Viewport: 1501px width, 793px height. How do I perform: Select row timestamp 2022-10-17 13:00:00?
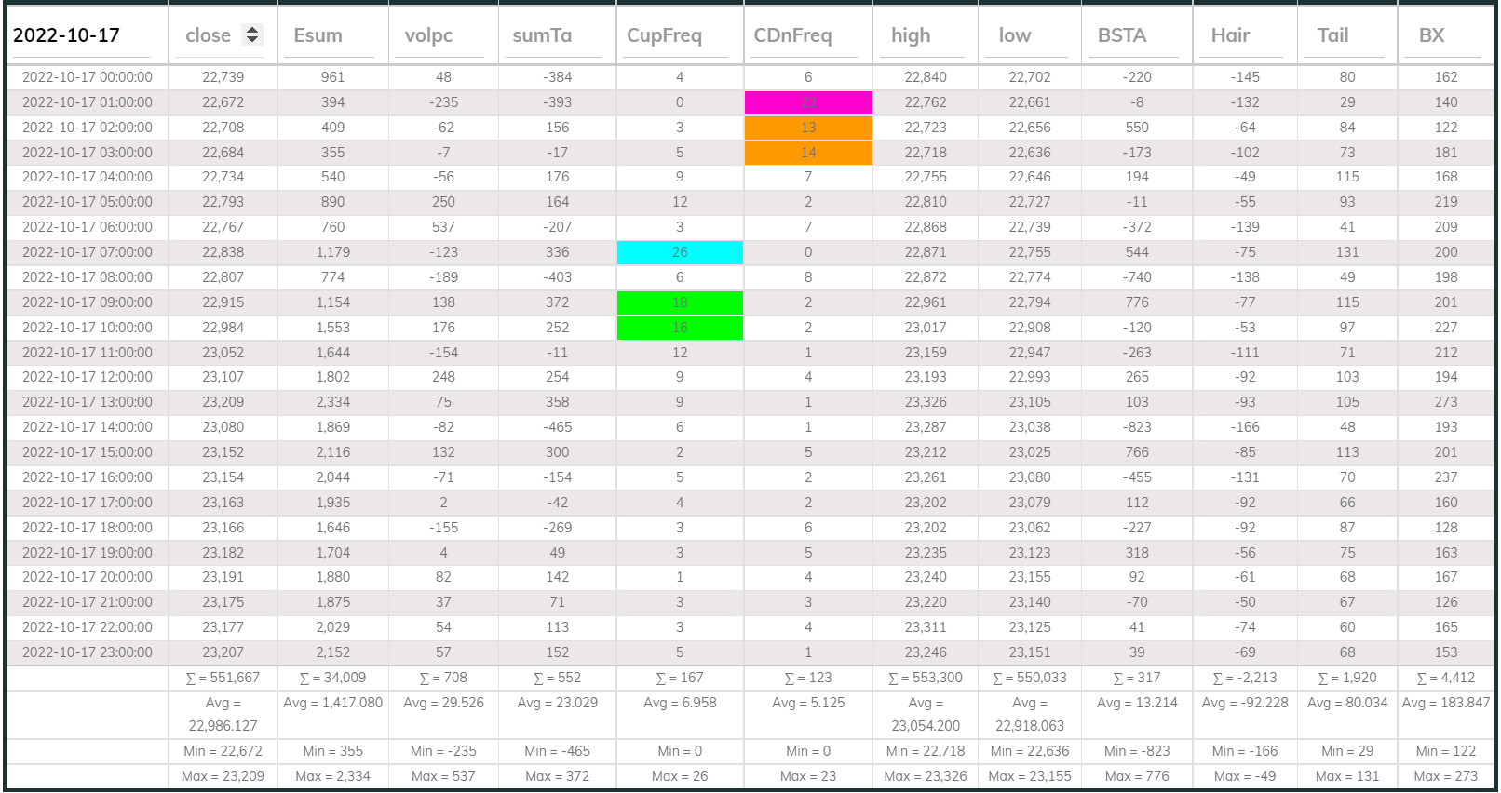tap(88, 402)
